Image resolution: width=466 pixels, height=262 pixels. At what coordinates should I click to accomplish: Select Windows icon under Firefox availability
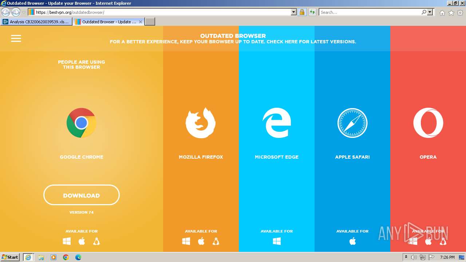(x=186, y=241)
